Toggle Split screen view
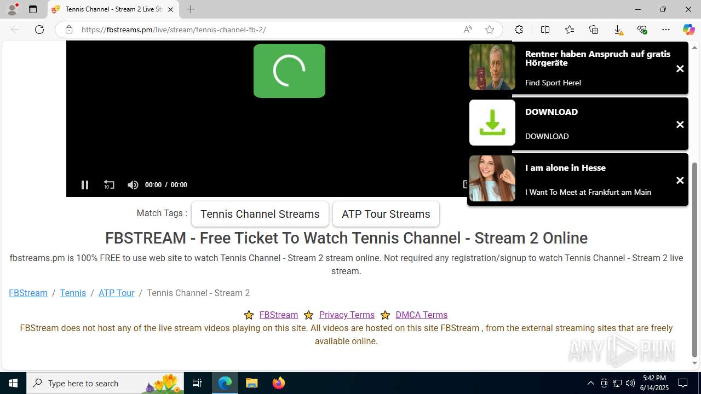The width and height of the screenshot is (701, 394). 545,30
